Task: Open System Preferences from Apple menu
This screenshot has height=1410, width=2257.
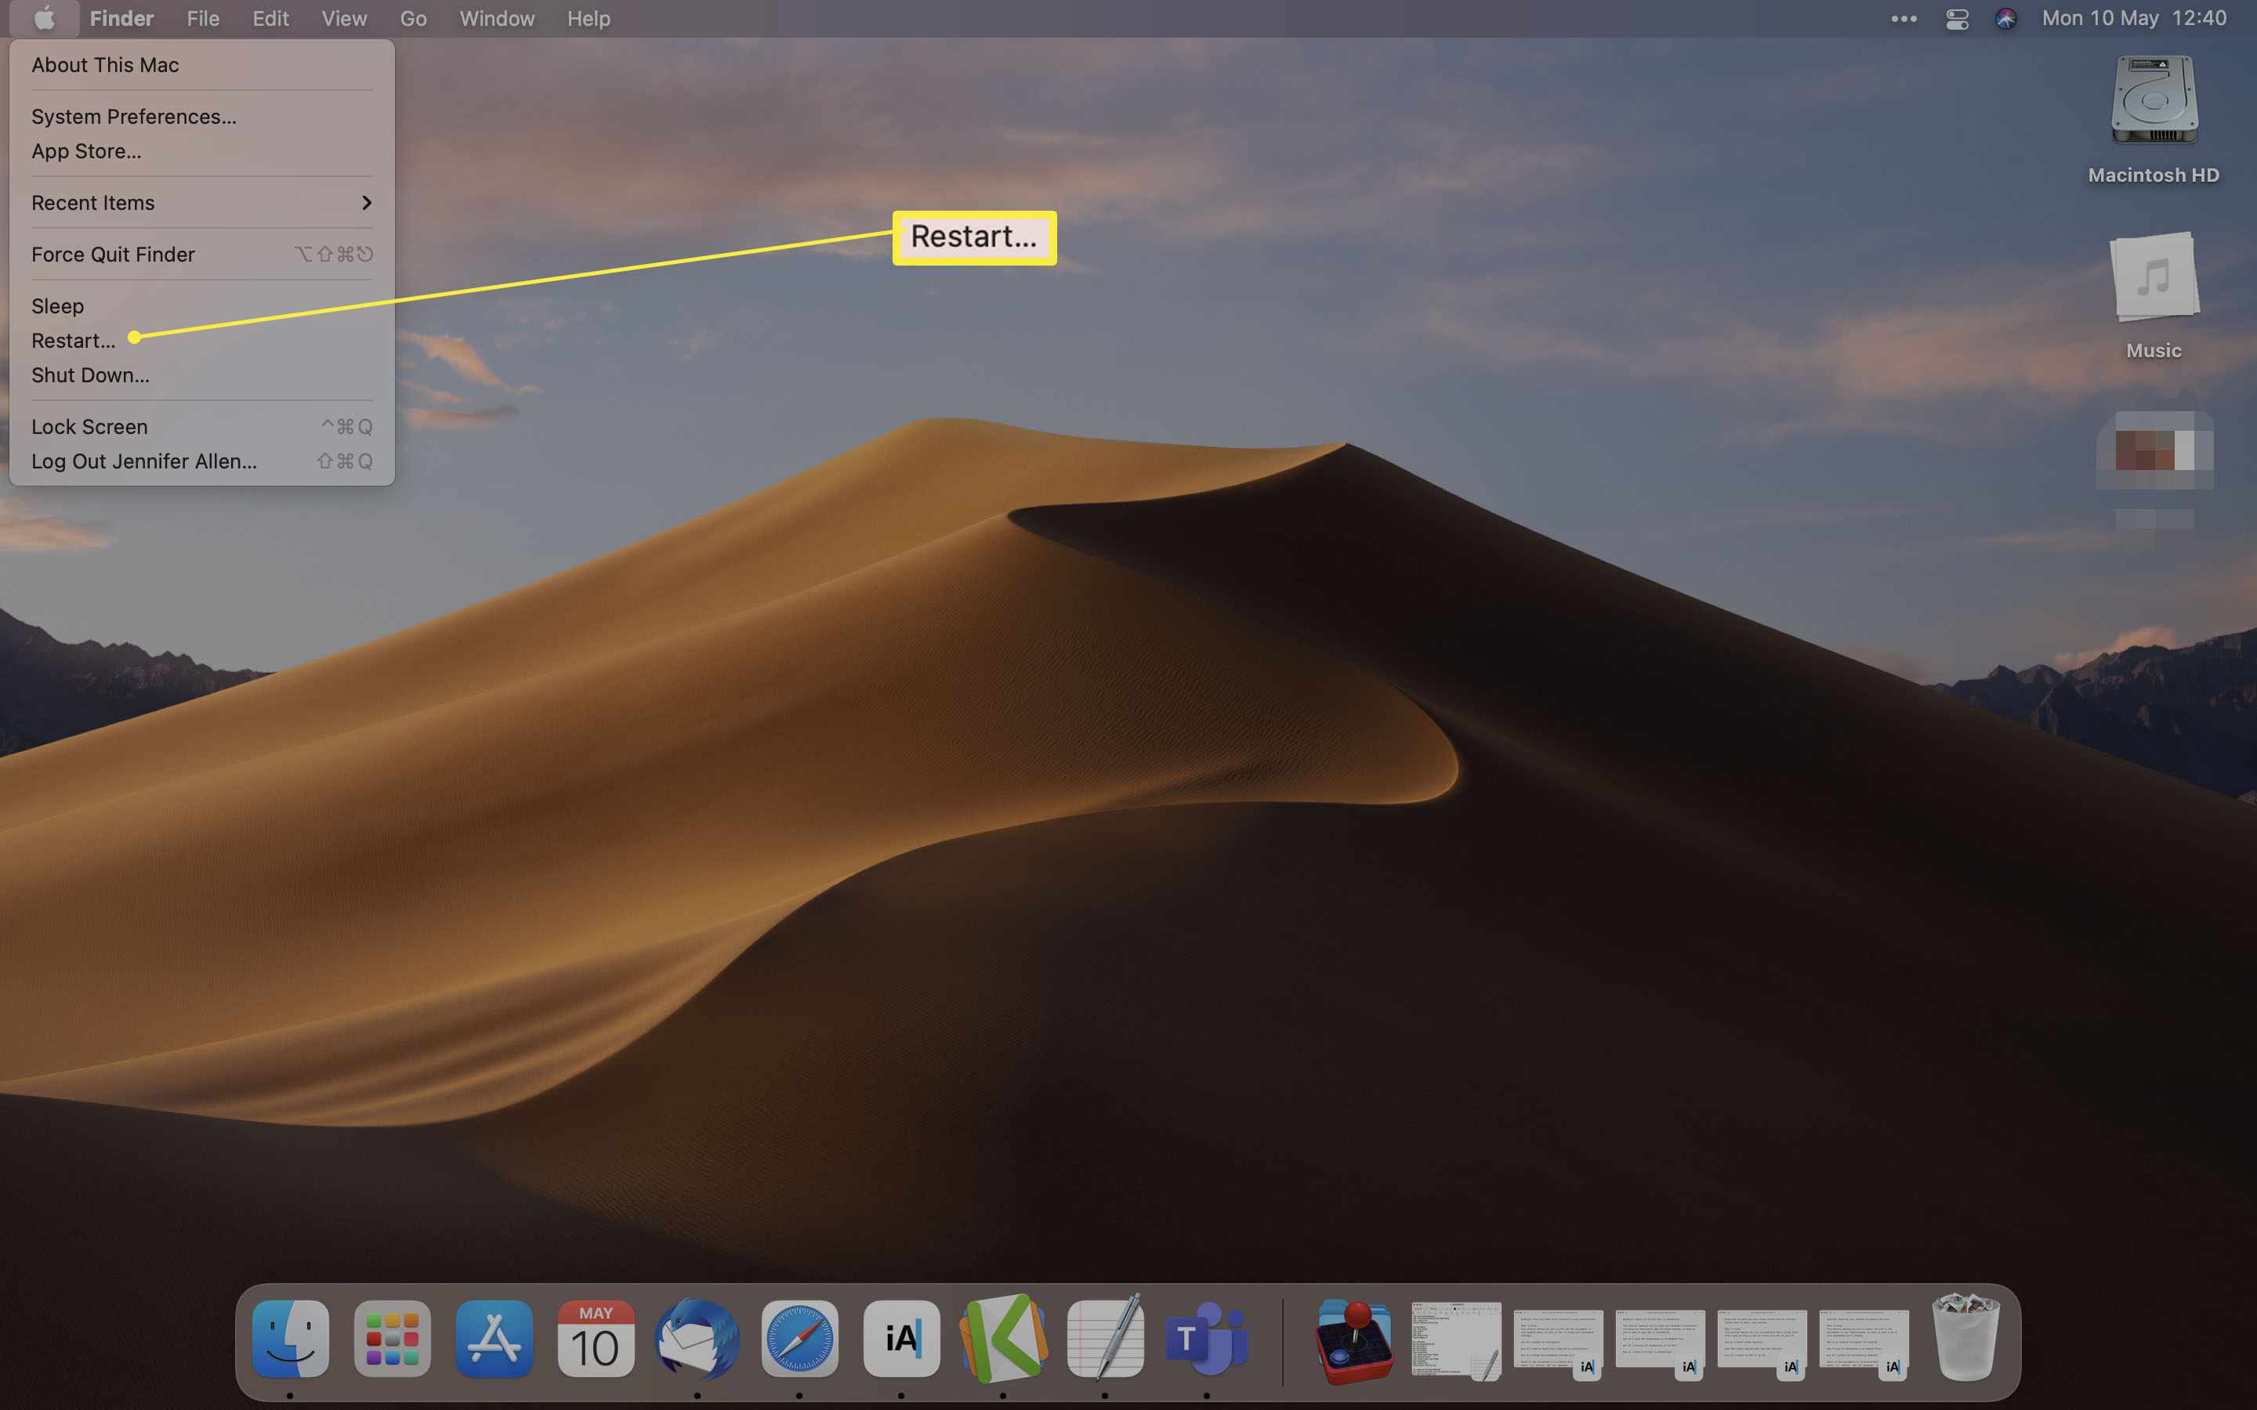Action: coord(133,115)
